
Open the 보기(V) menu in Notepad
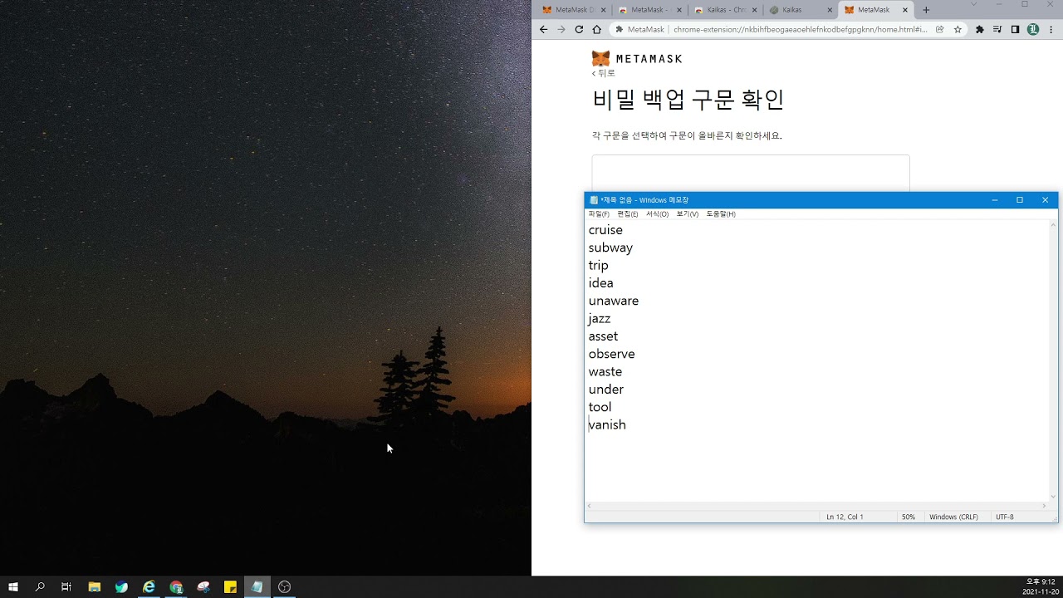click(688, 214)
